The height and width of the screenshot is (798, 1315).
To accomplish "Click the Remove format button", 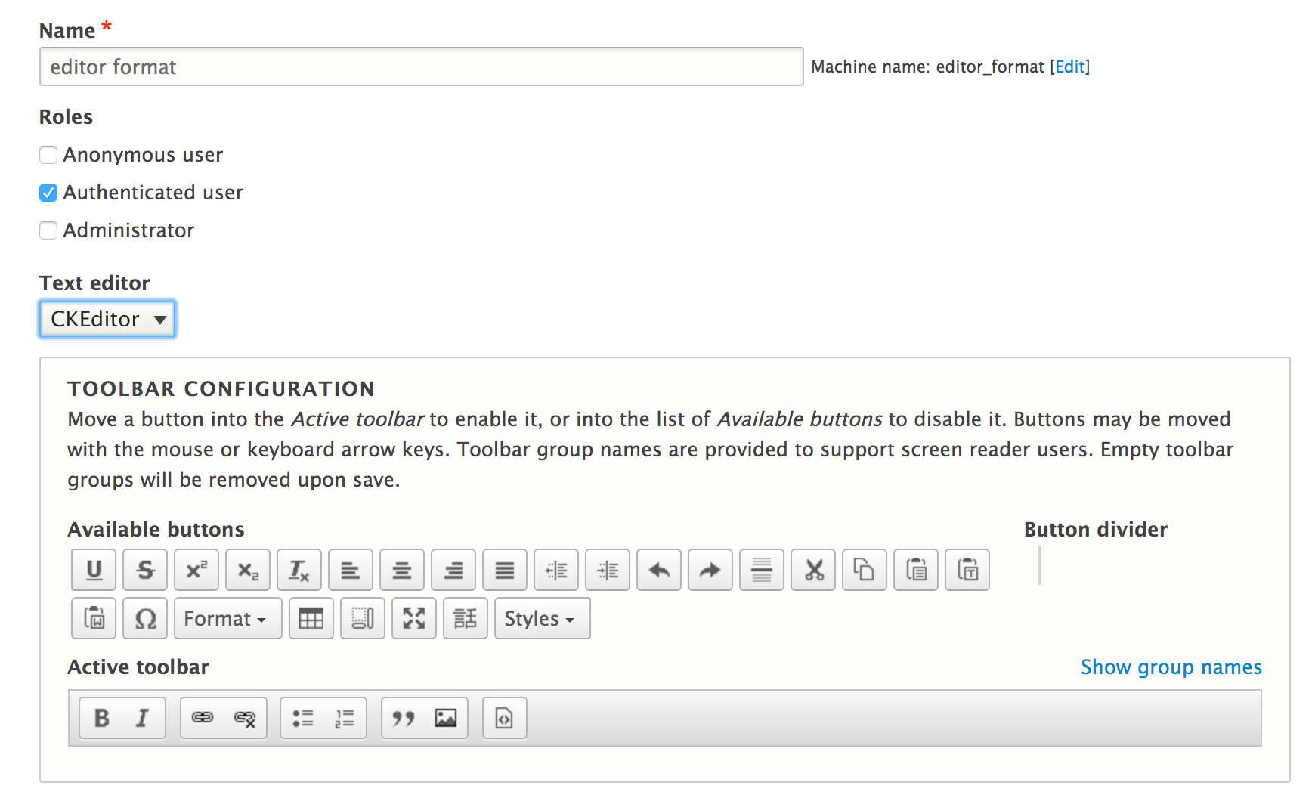I will tap(299, 570).
